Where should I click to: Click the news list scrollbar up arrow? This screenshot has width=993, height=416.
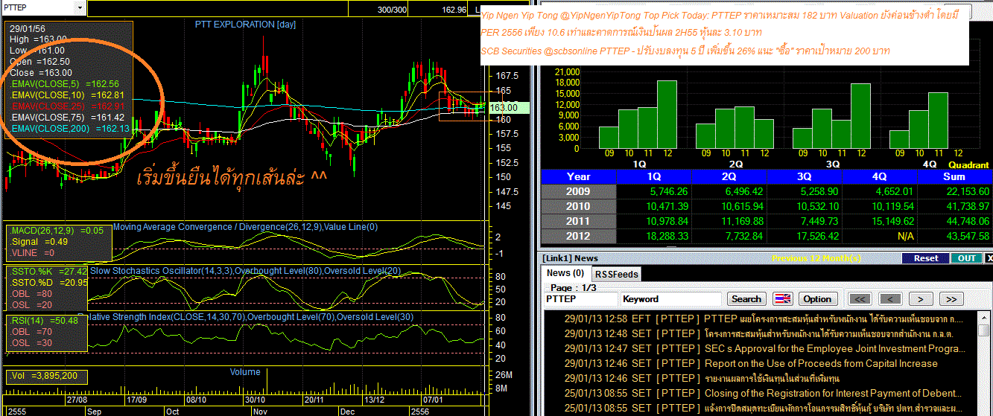[x=984, y=316]
